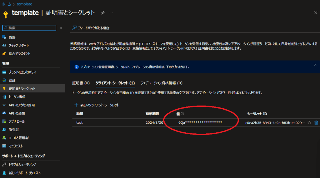Click the info icon beside 値 column
320x178 pixels.
[182, 114]
